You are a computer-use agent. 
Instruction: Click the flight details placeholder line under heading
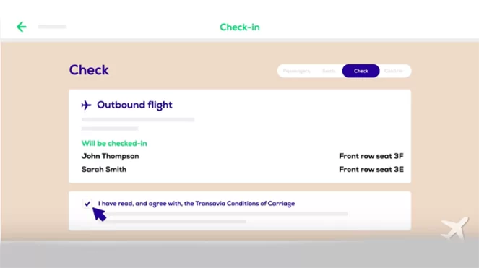(x=138, y=120)
